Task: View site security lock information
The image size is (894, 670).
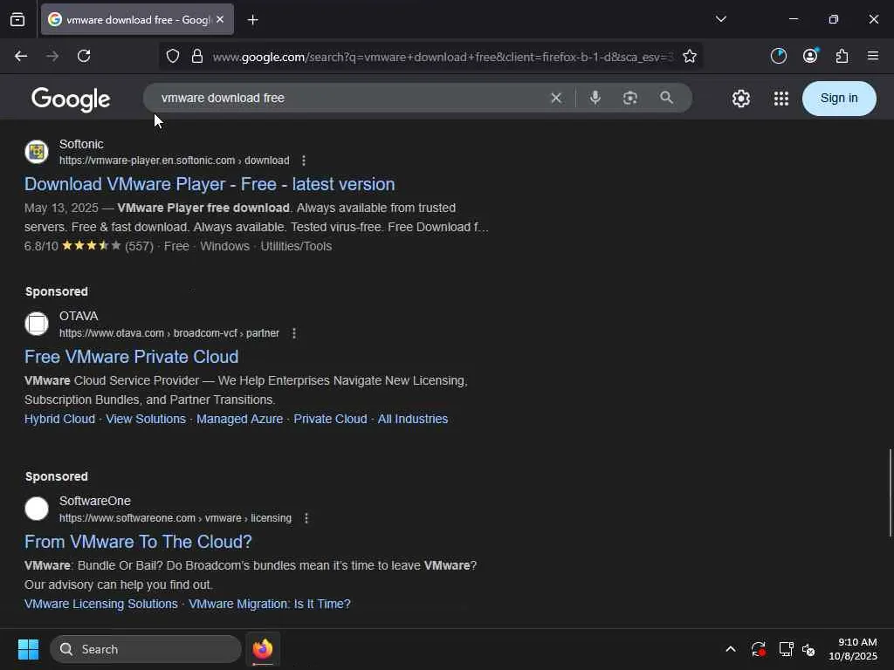Action: (x=197, y=56)
